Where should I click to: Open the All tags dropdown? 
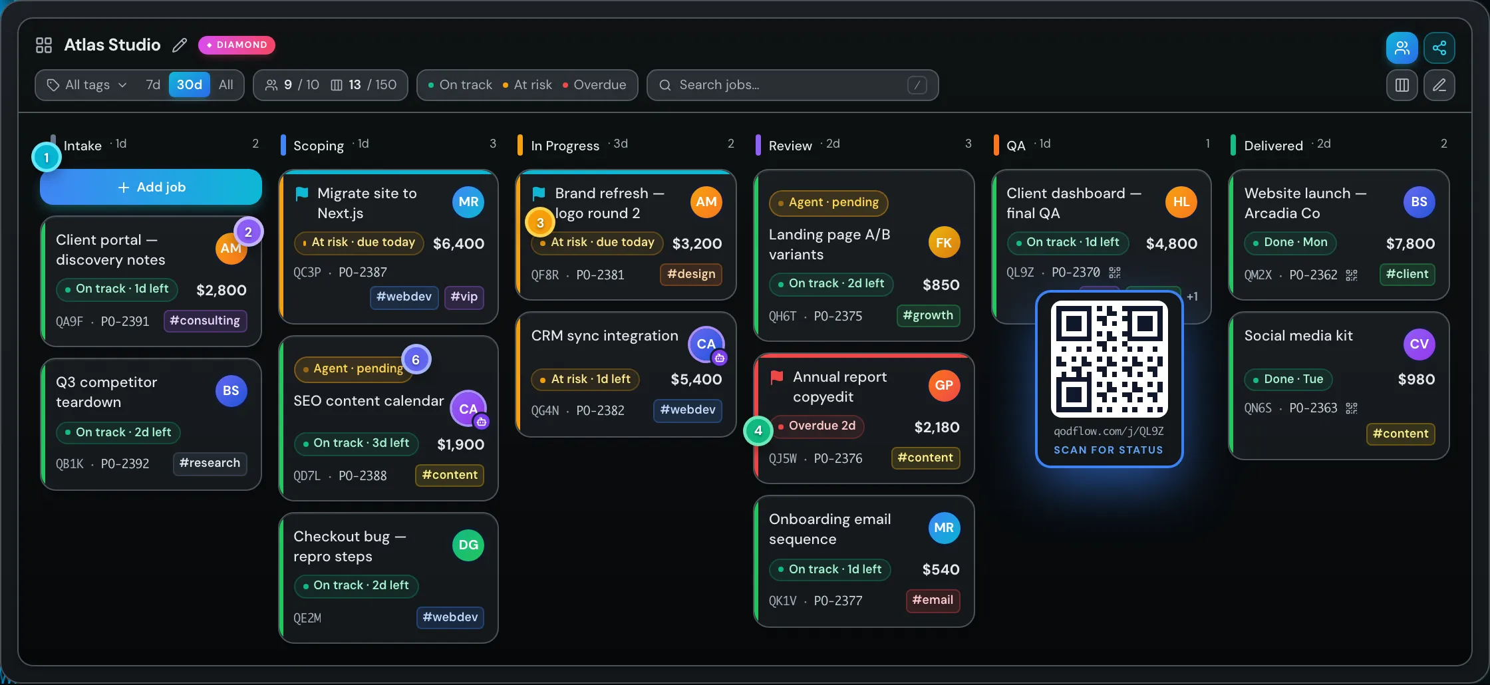(86, 85)
